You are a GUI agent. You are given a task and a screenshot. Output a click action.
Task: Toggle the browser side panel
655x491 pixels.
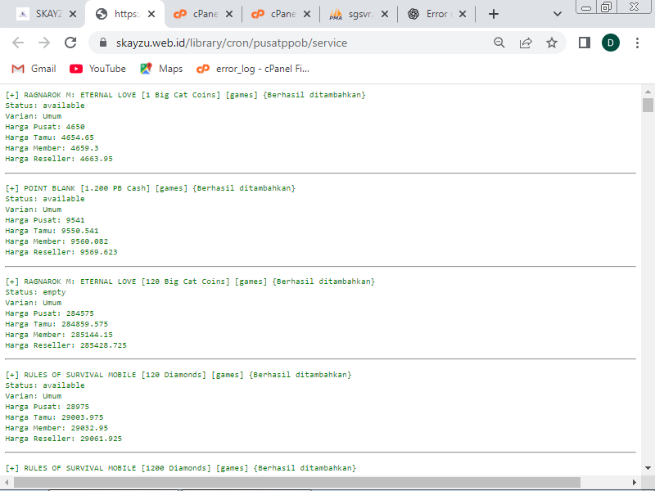pos(584,43)
